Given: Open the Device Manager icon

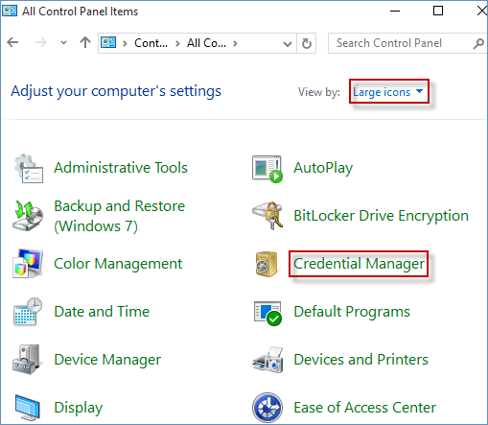Looking at the screenshot, I should pos(27,360).
